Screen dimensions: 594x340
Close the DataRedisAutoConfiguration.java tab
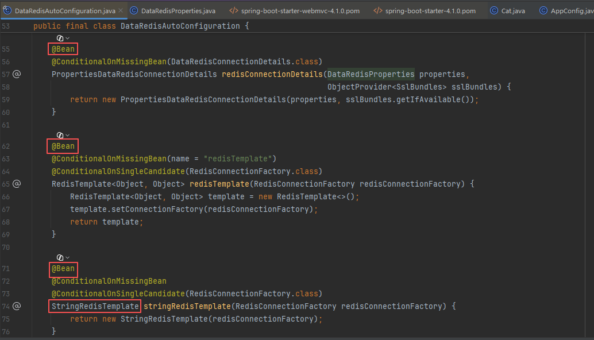pyautogui.click(x=121, y=10)
